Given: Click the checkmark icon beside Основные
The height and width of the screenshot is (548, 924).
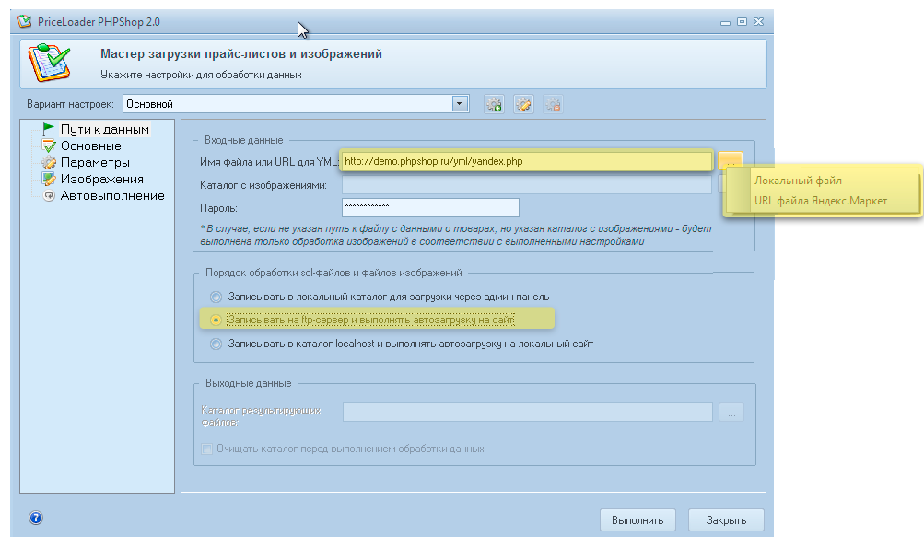Looking at the screenshot, I should tap(49, 146).
